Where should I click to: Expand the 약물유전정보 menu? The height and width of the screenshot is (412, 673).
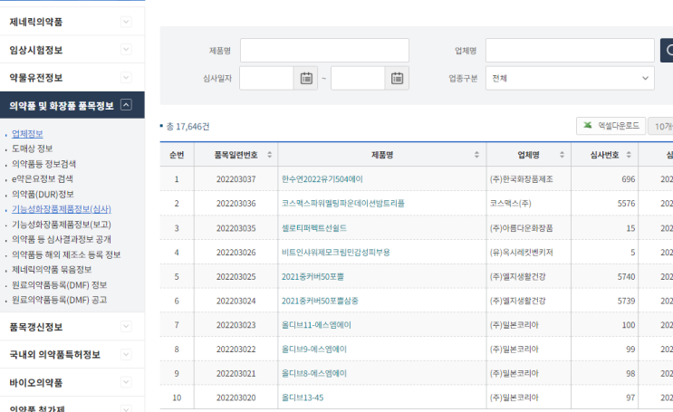pyautogui.click(x=126, y=78)
